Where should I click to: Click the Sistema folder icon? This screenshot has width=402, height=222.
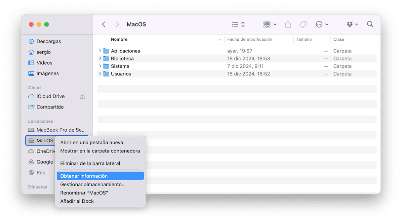pos(106,66)
